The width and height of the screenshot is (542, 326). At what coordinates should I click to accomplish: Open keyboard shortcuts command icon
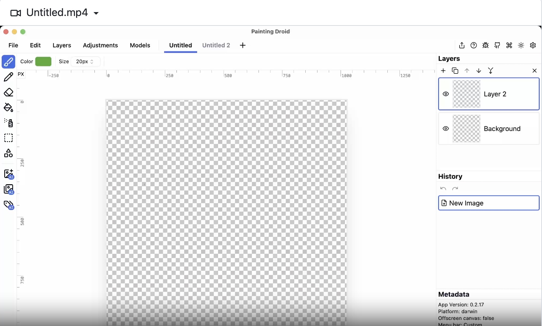pos(509,45)
